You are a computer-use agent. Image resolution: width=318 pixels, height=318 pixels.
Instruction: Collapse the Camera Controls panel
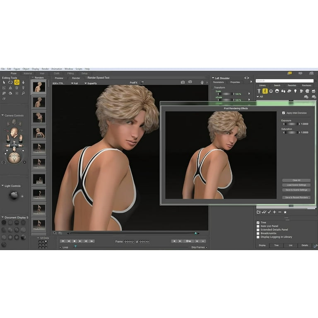tap(2, 116)
